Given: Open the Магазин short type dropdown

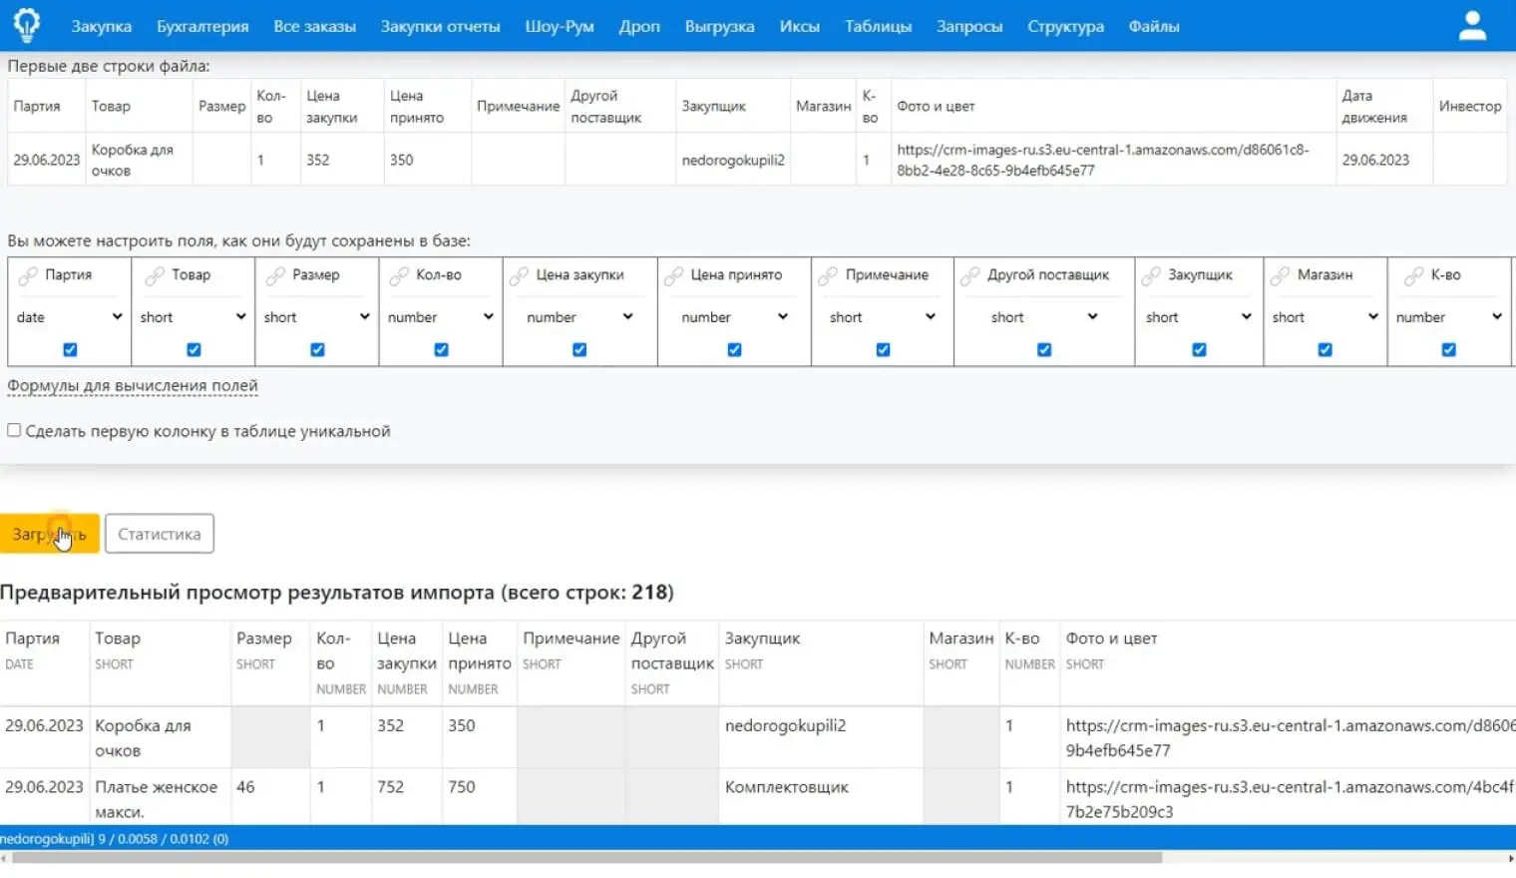Looking at the screenshot, I should pyautogui.click(x=1325, y=317).
